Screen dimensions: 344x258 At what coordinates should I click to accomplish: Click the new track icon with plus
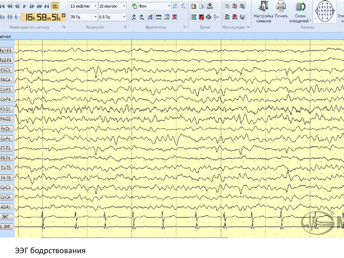[194, 6]
